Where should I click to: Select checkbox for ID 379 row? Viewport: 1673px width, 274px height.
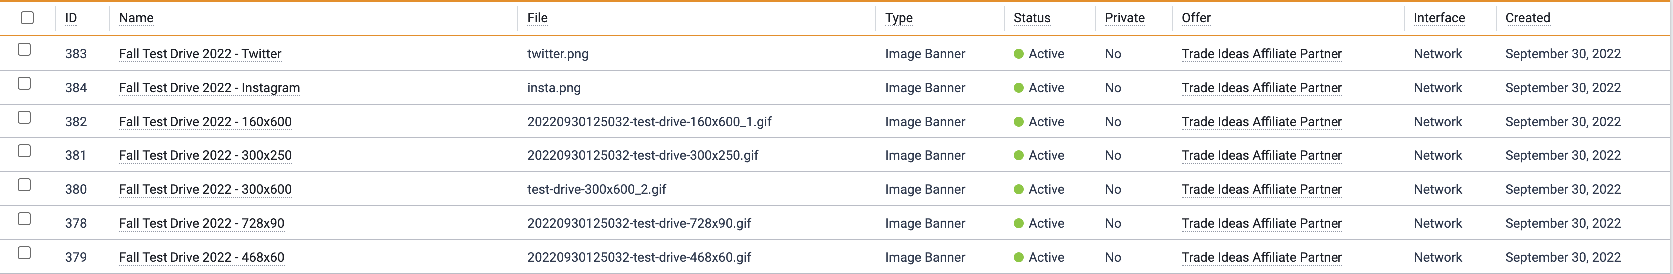[x=25, y=253]
